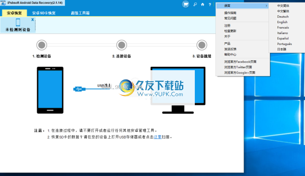The width and height of the screenshot is (305, 176).
Task: Open the 超级工具箱 tab
Action: (80, 13)
